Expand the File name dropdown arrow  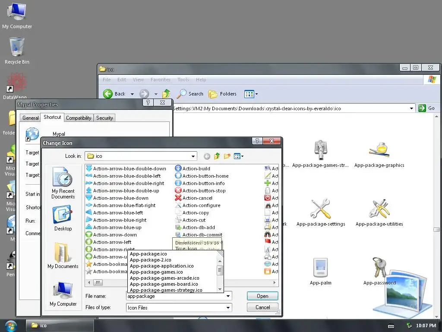coord(228,296)
